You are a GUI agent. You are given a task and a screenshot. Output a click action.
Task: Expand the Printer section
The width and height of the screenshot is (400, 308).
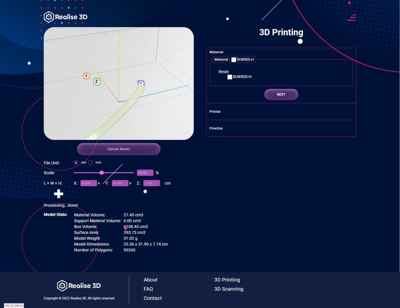(281, 112)
